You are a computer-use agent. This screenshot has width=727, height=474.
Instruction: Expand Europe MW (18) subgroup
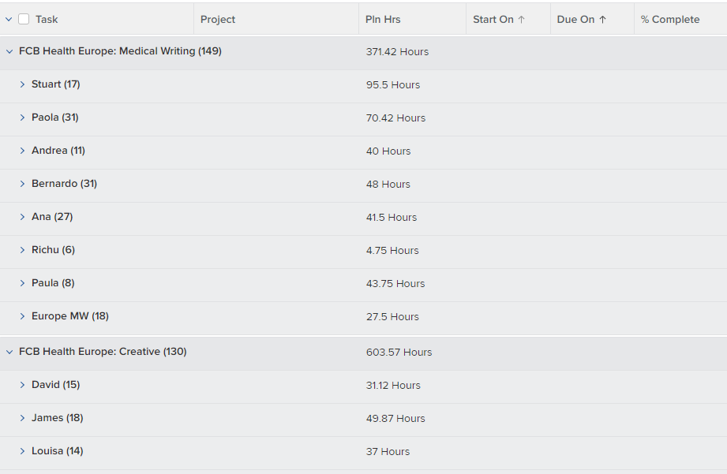22,316
